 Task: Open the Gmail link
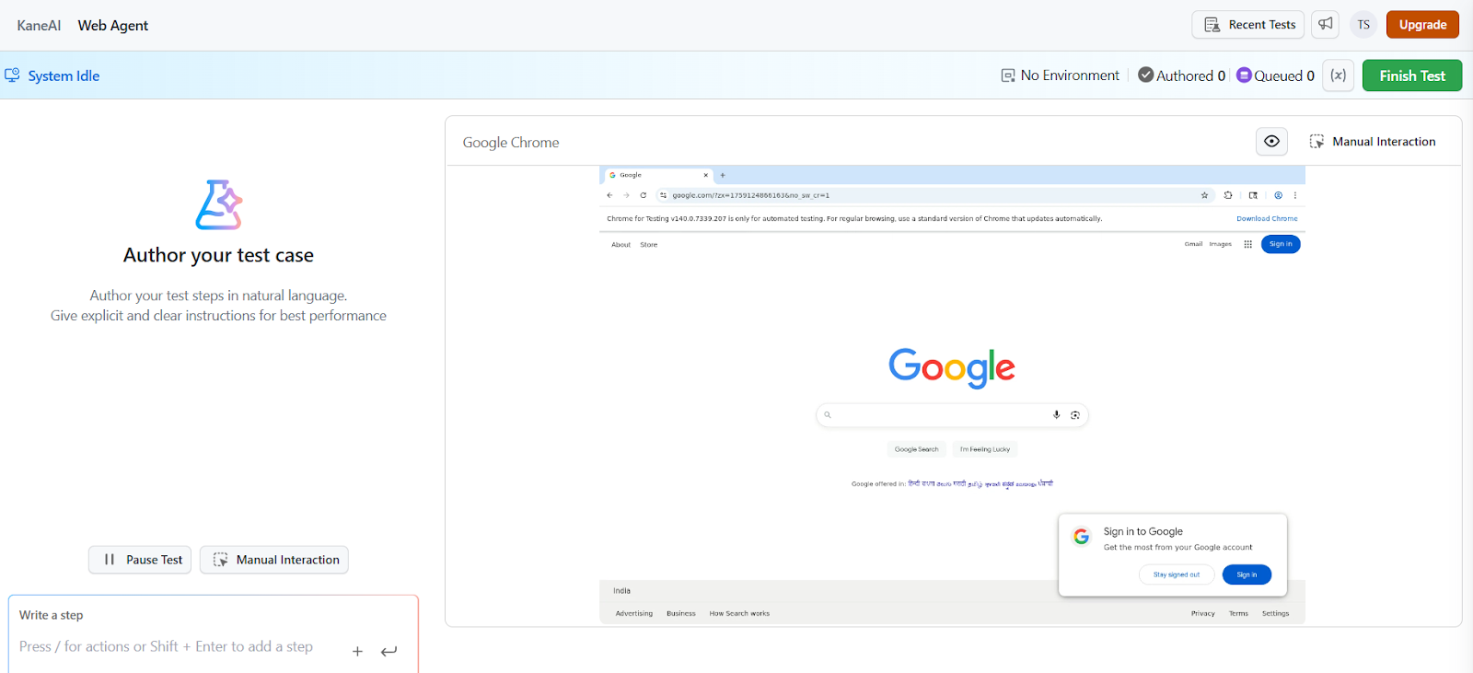click(x=1193, y=244)
